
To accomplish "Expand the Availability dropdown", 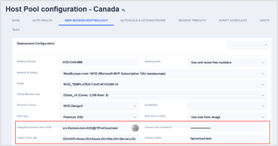I will point(227,106).
